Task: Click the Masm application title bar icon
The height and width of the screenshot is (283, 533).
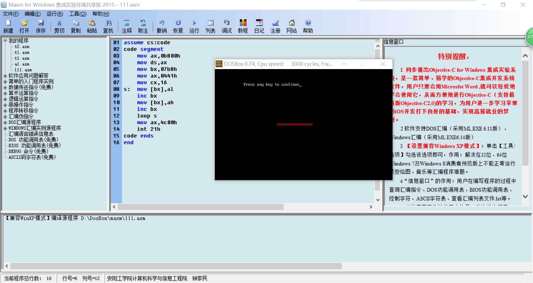Action: (4, 5)
